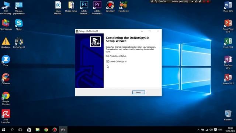236x133 pixels.
Task: Select the PowerPoint 2013 desktop icon
Action: point(228,26)
